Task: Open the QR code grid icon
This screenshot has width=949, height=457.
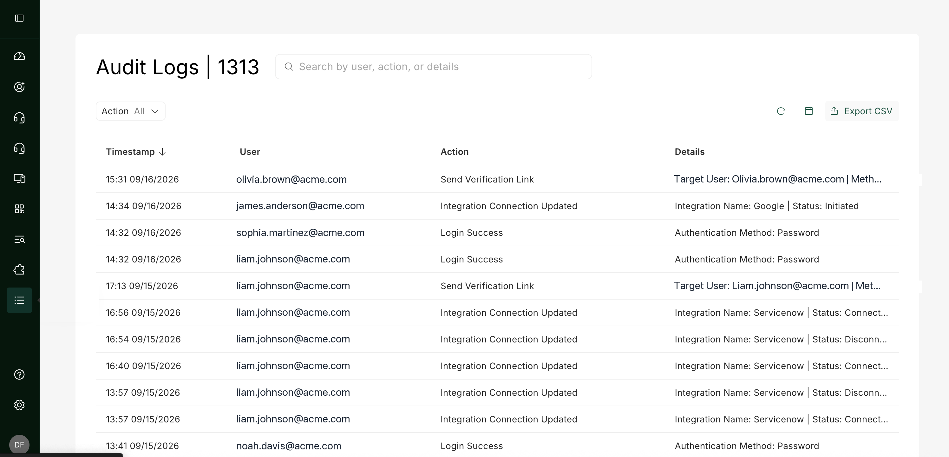Action: tap(19, 209)
